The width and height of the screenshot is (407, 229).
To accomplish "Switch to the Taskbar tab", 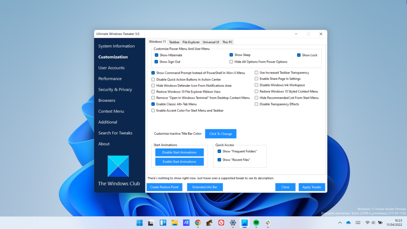I will [x=174, y=42].
